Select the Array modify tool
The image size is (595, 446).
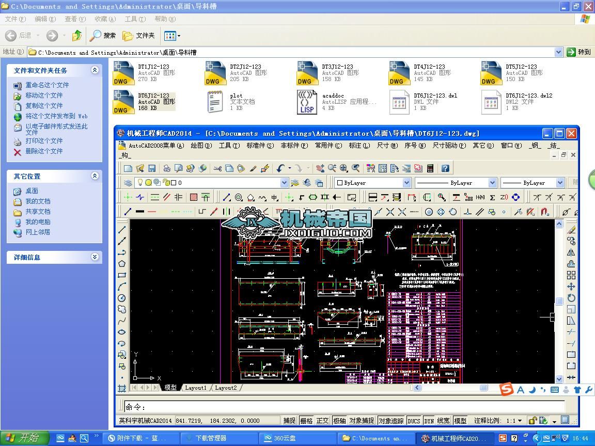coord(571,275)
